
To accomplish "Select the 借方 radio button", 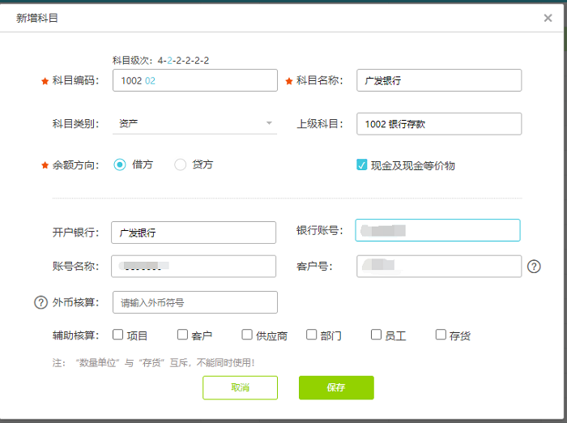I will pyautogui.click(x=120, y=164).
